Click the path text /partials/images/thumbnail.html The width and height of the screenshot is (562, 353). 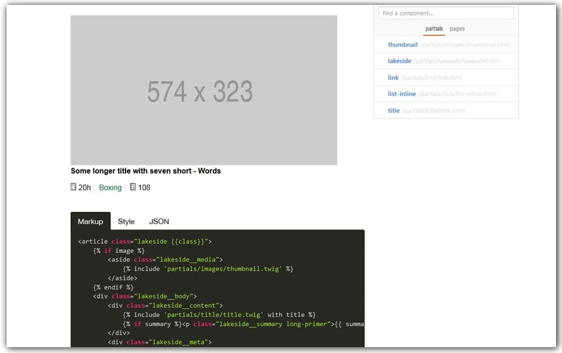[465, 44]
